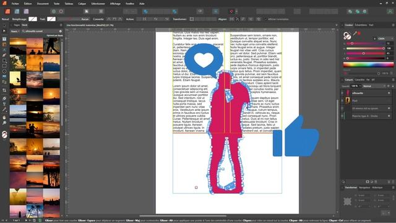Switch to the Navigateur tab
This screenshot has width=396, height=223.
pos(364,188)
